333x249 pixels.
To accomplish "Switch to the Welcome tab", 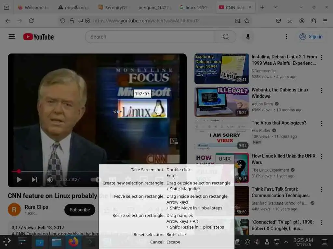I will 33,7.
